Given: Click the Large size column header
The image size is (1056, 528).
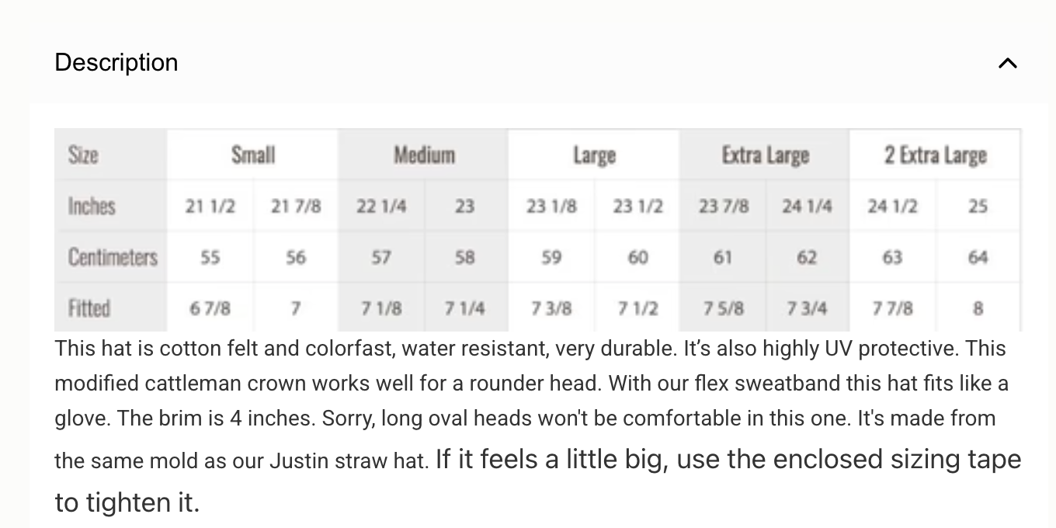Looking at the screenshot, I should click(594, 155).
